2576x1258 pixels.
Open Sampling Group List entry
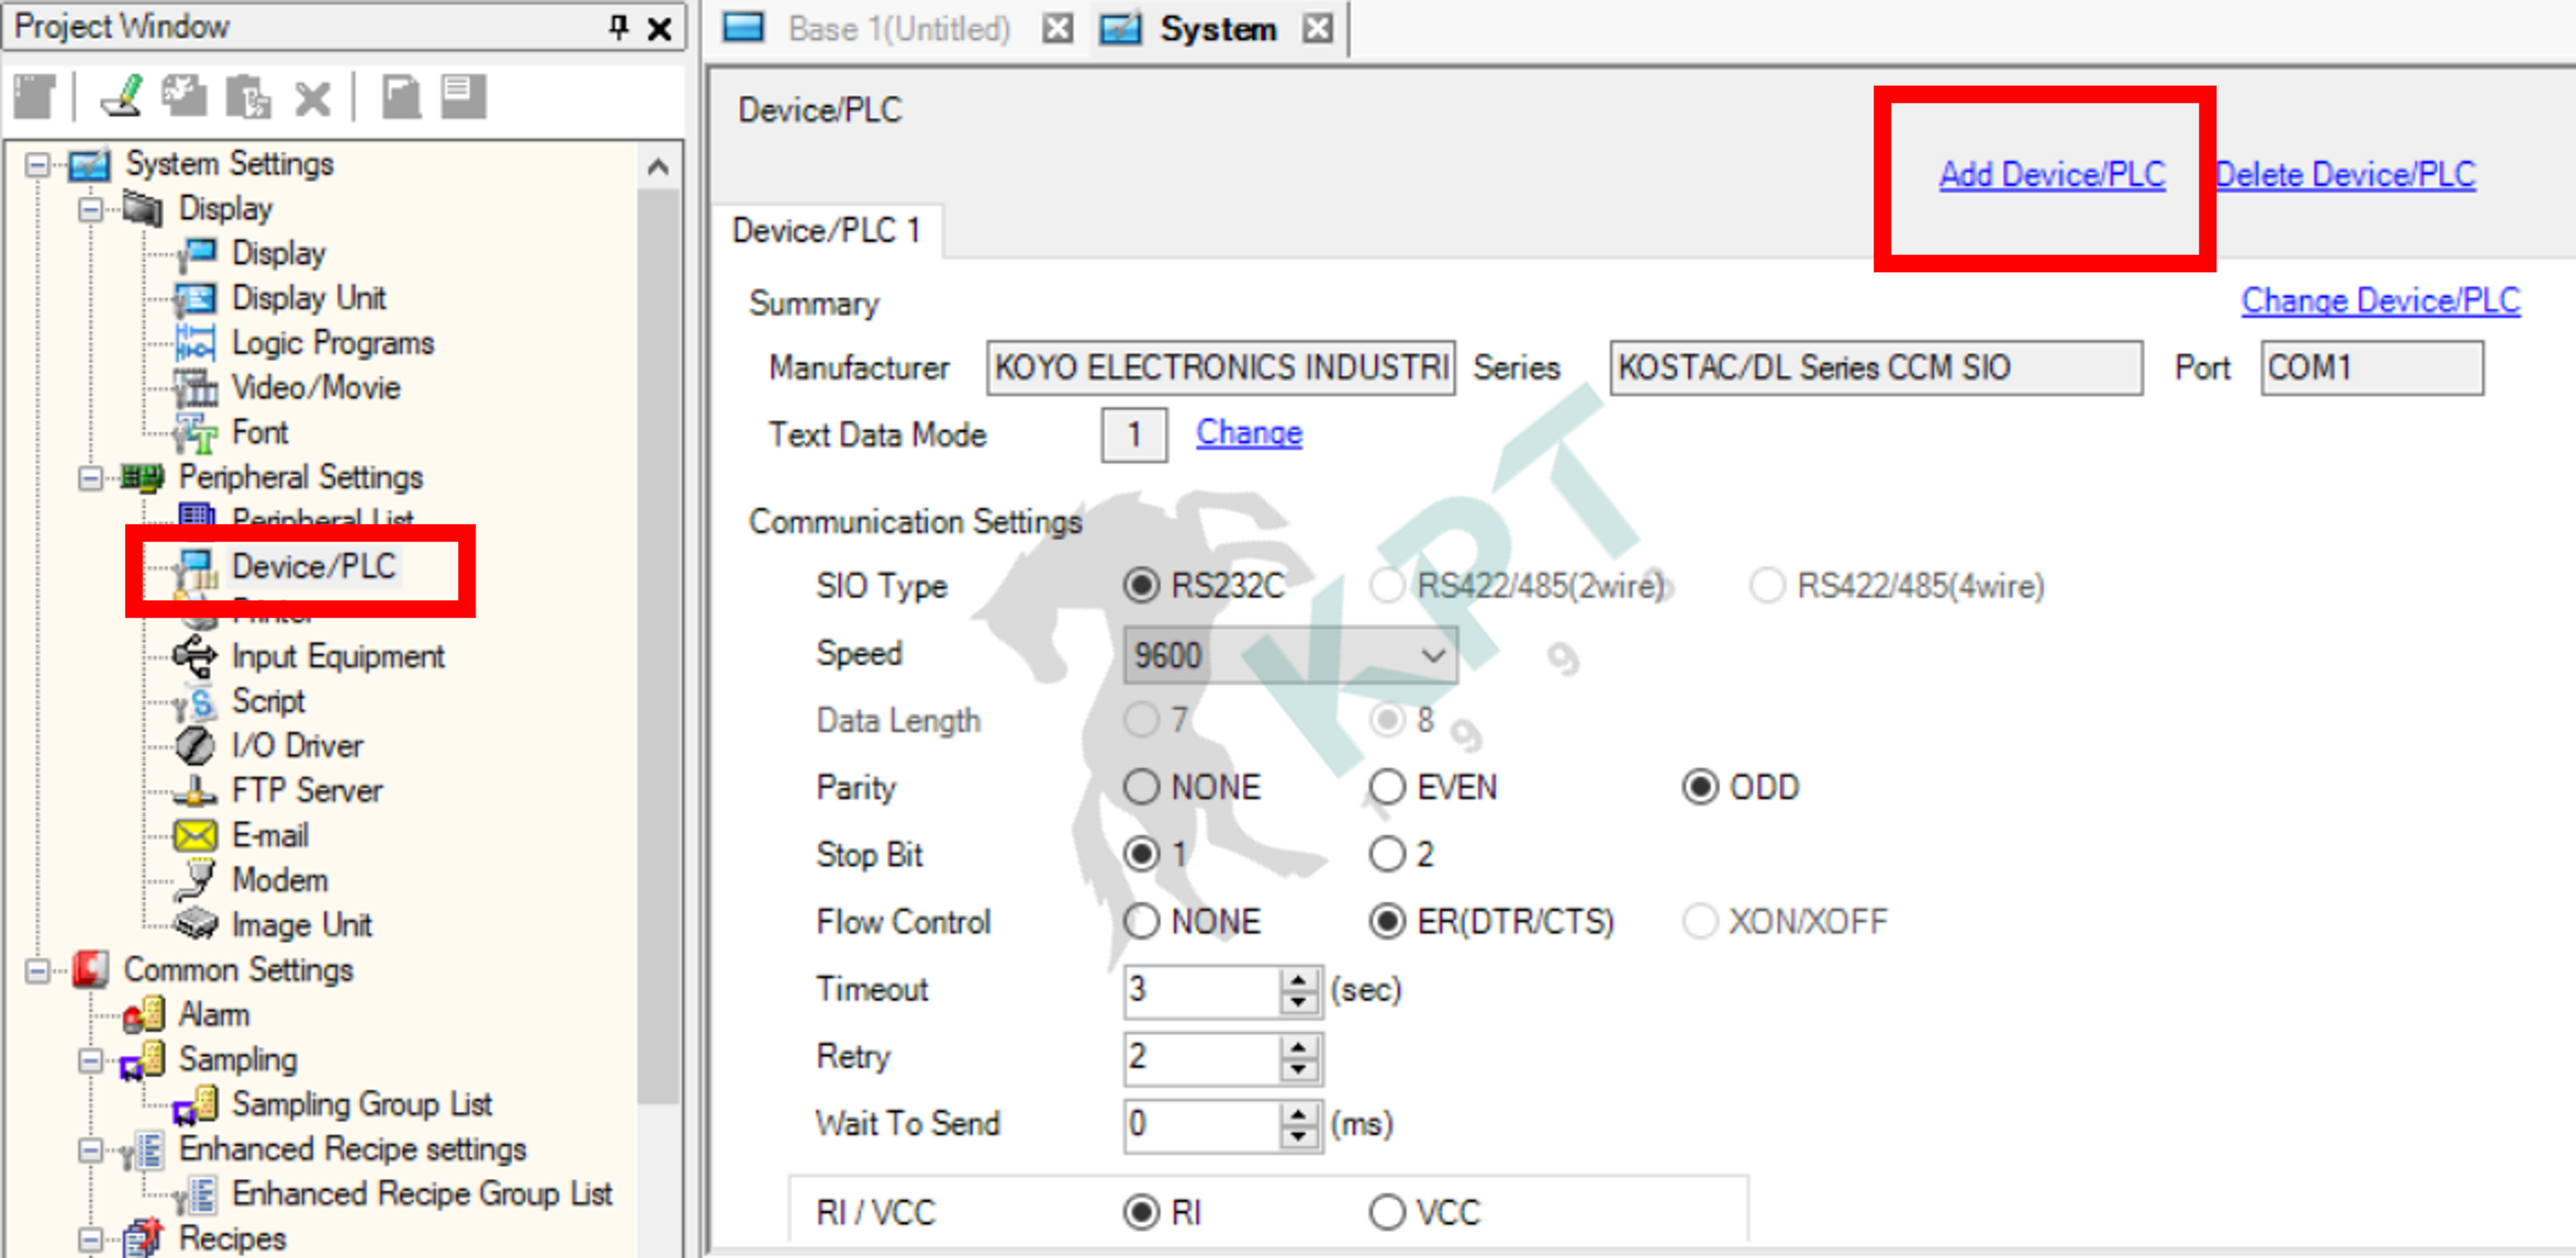(362, 1105)
